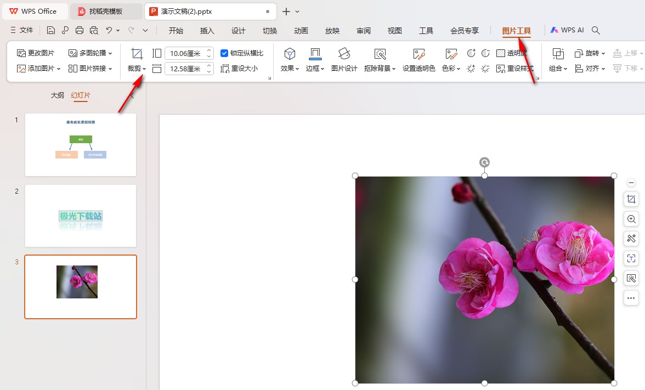Viewport: 645px width, 390px height.
Task: Switch to the 找稻壳模板 tab
Action: (x=105, y=12)
